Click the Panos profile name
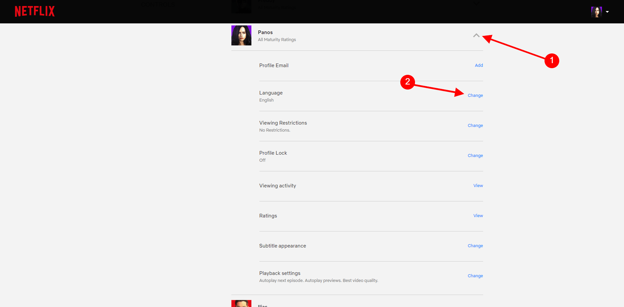This screenshot has height=307, width=624. tap(265, 32)
